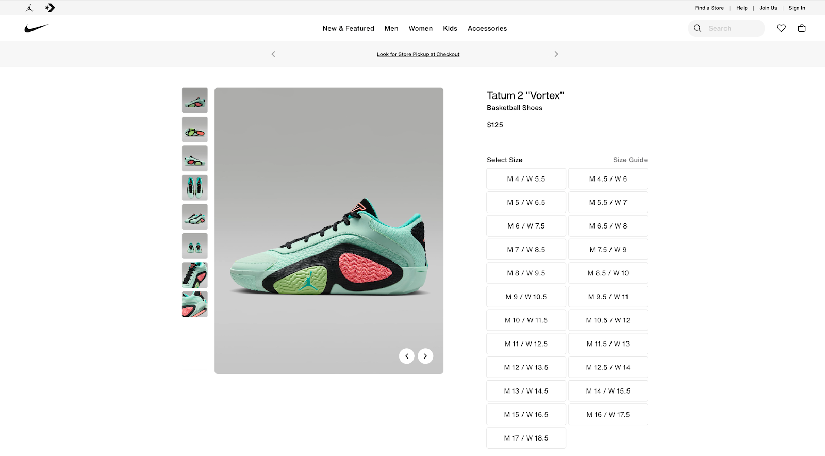The width and height of the screenshot is (825, 456).
Task: Open the Size Guide link
Action: [x=630, y=160]
